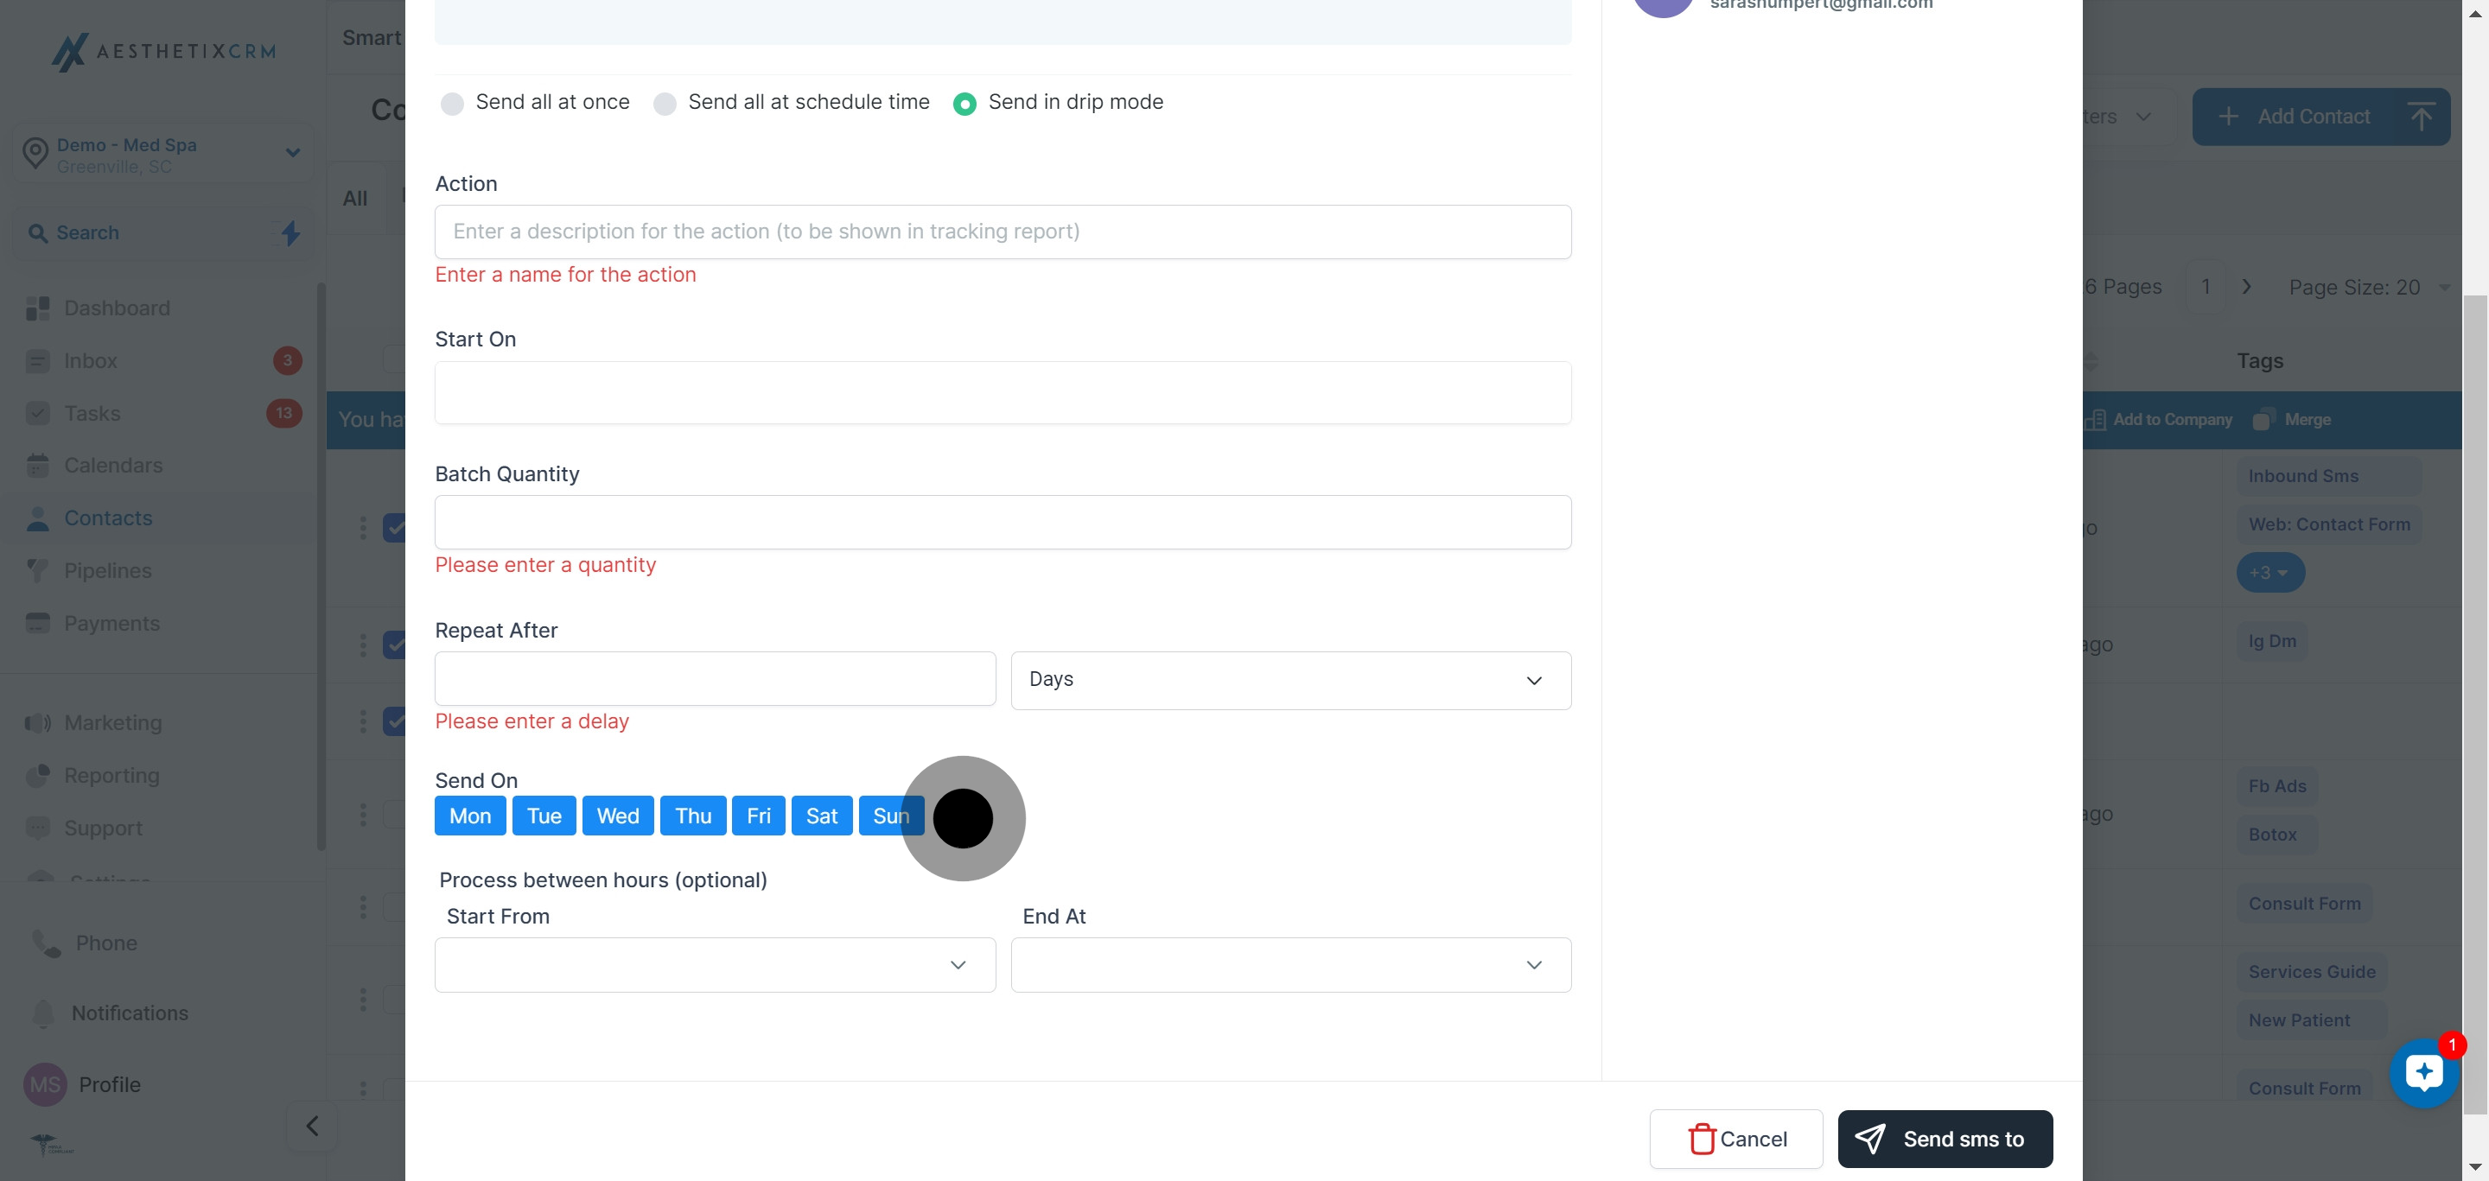This screenshot has height=1181, width=2489.
Task: Select Send all at once radio
Action: [452, 104]
